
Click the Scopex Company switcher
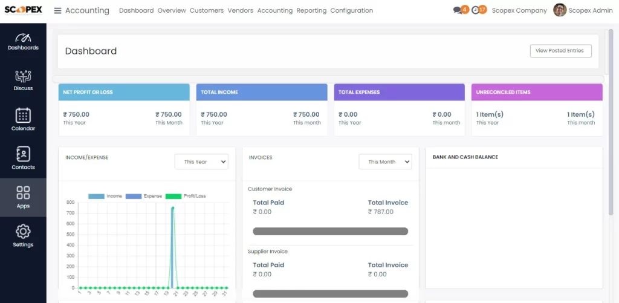(x=519, y=11)
